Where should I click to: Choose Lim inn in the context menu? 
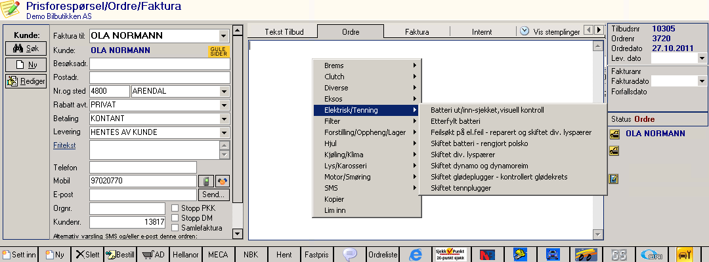tap(368, 210)
